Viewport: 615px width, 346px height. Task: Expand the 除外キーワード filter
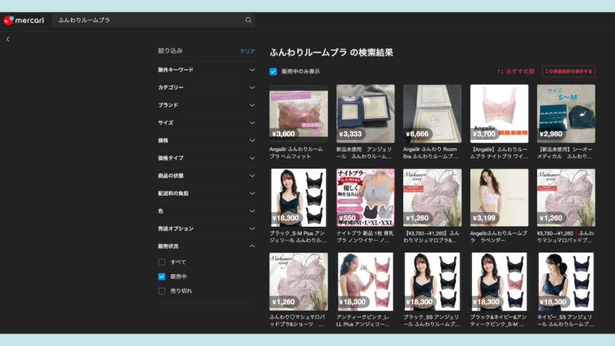click(x=206, y=70)
